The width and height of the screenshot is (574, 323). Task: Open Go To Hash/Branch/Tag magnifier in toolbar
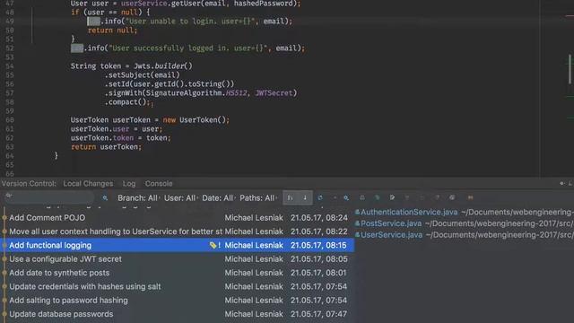click(346, 197)
